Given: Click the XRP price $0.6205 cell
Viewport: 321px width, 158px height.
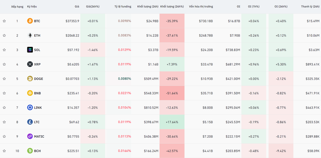Looking at the screenshot, I should click(x=73, y=64).
